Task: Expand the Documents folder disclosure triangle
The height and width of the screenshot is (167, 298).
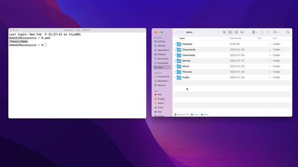Action: coord(175,50)
